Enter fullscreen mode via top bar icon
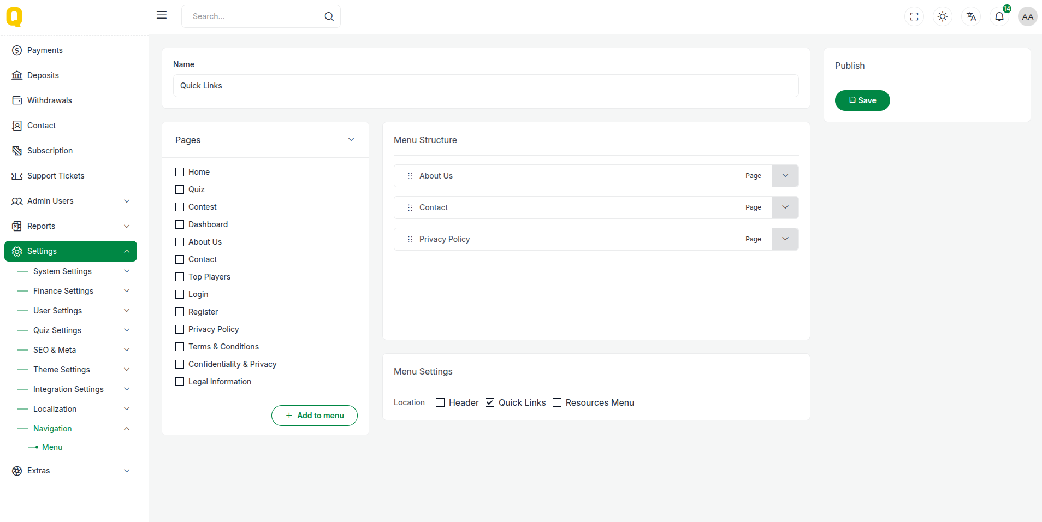The height and width of the screenshot is (522, 1042). tap(914, 16)
